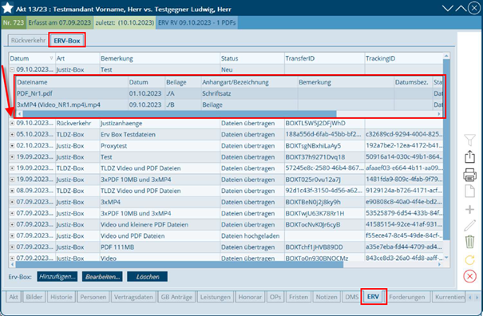Click the blank document icon
This screenshot has width=483, height=316.
(x=469, y=192)
